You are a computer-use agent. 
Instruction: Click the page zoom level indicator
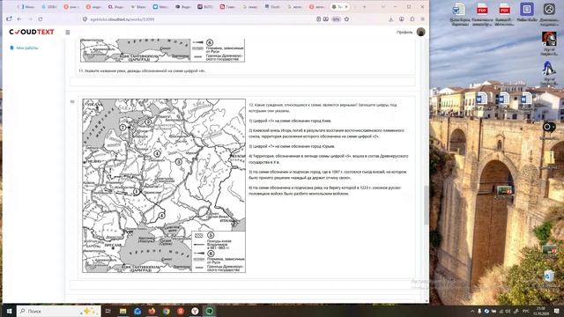pos(336,19)
